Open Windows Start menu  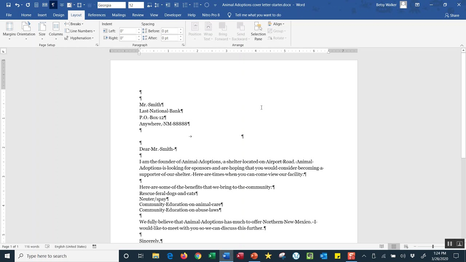pos(7,256)
